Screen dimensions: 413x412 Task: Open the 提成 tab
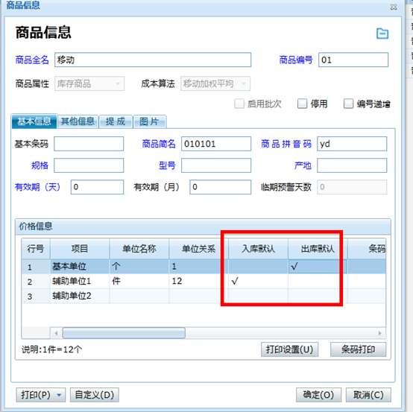[116, 121]
